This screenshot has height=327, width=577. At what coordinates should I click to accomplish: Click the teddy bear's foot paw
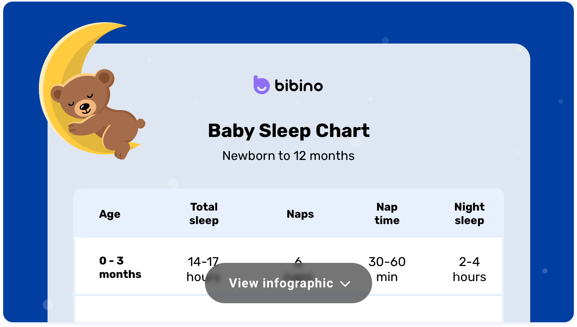click(122, 151)
